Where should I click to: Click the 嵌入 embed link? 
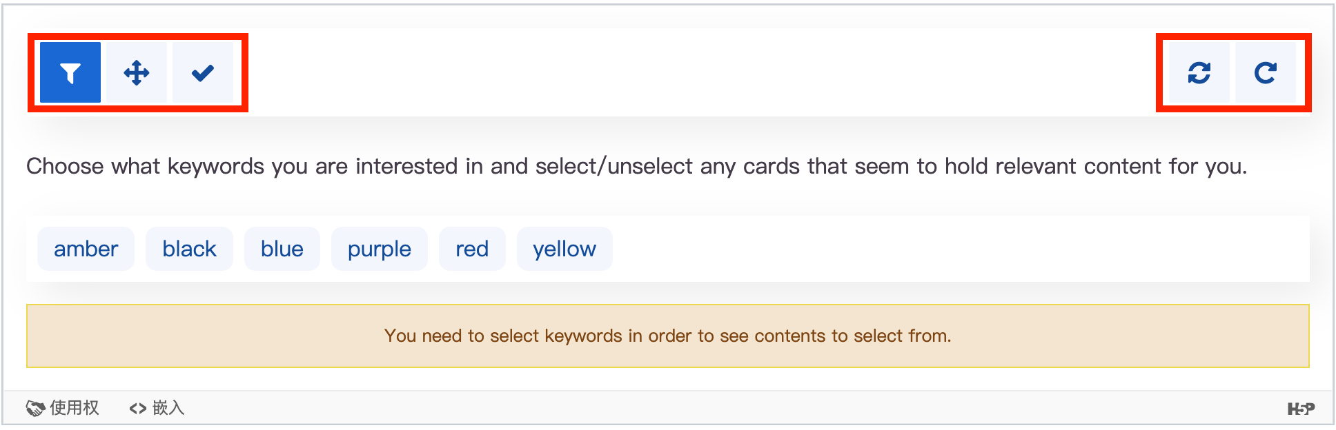point(168,408)
